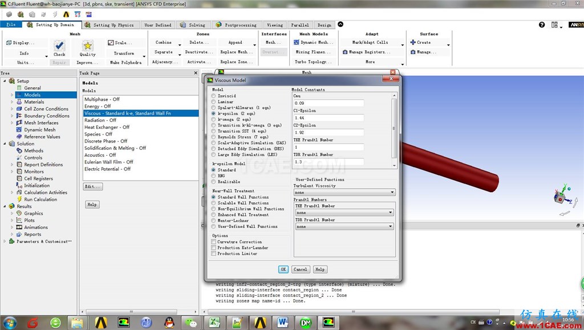The height and width of the screenshot is (330, 584).
Task: Enable Production Limiter checkbox
Action: 213,254
